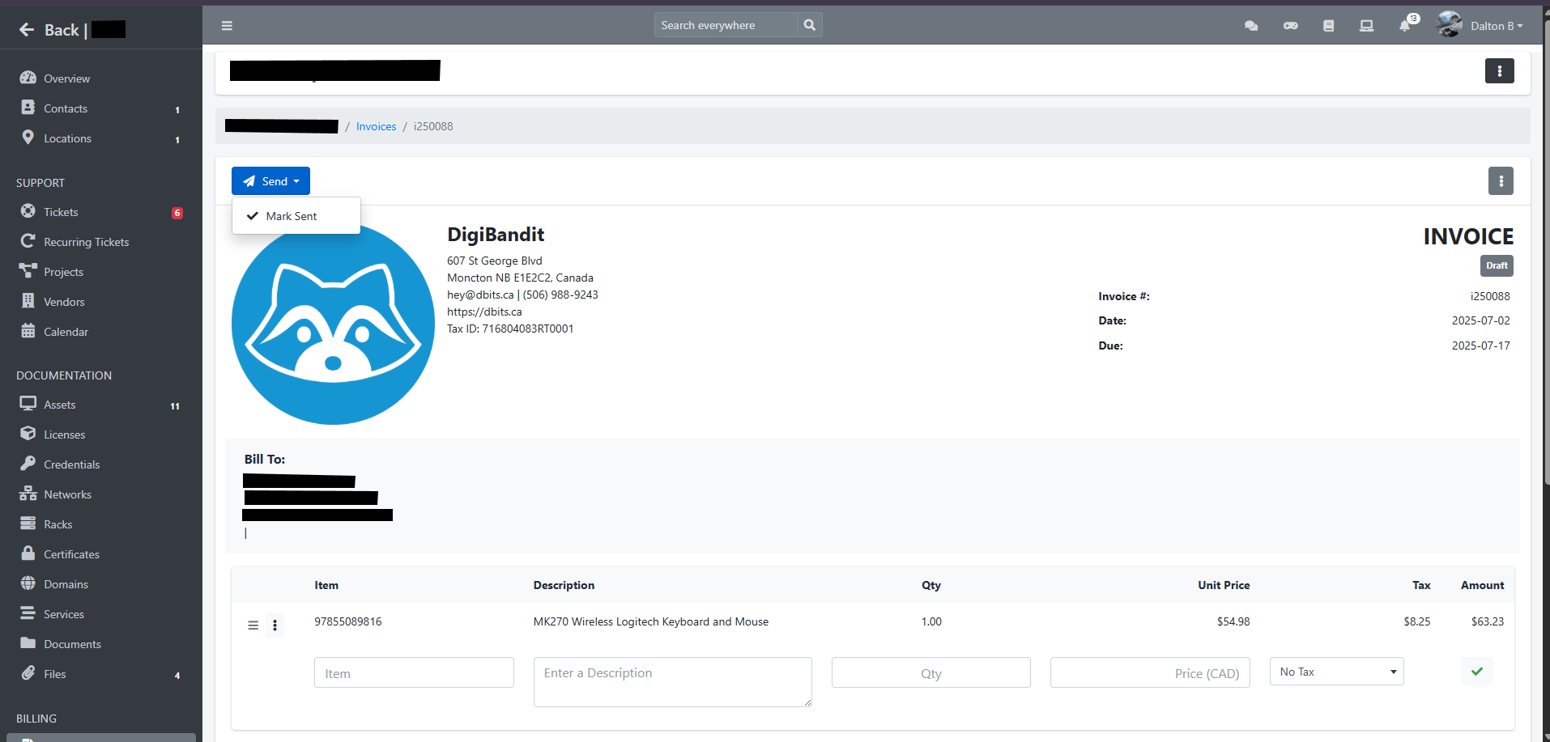Click the Draft status badge
This screenshot has height=742, width=1550.
click(1497, 265)
